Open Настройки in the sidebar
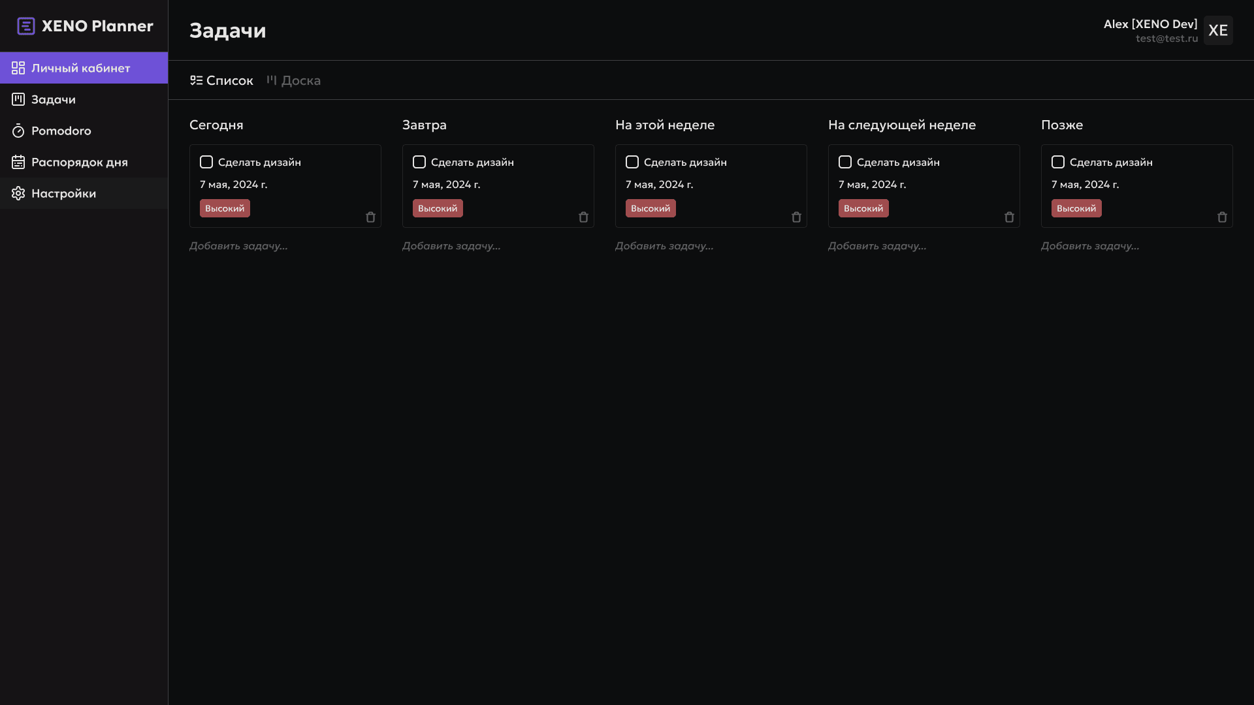Image resolution: width=1254 pixels, height=705 pixels. click(63, 193)
